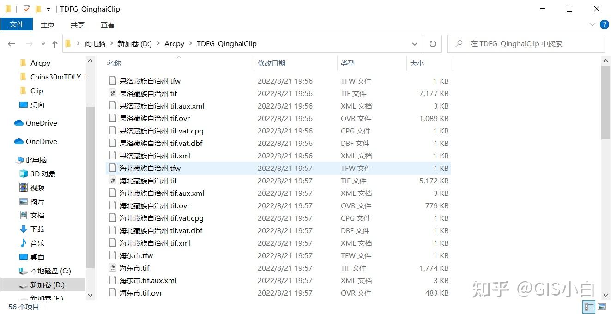The image size is (611, 314).
Task: Open the first OneDrive entry in the sidebar
Action: (42, 123)
